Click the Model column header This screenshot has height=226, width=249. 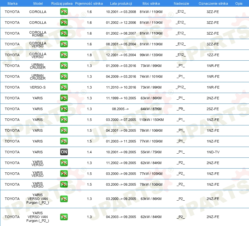[x=38, y=3]
